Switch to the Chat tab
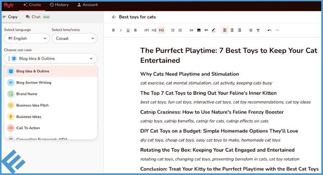Screen dimensions: 323x175 coord(38,17)
